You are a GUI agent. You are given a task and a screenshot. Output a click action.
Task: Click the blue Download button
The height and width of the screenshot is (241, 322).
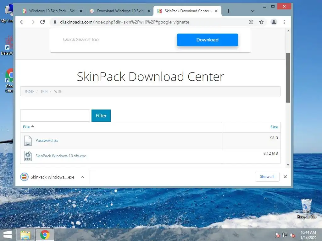click(208, 40)
